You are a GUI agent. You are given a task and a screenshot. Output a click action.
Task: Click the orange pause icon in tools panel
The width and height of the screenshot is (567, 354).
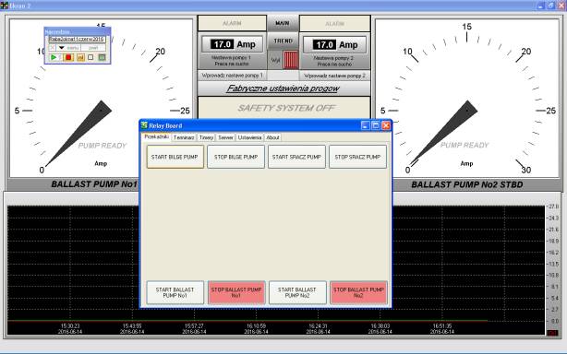[80, 57]
